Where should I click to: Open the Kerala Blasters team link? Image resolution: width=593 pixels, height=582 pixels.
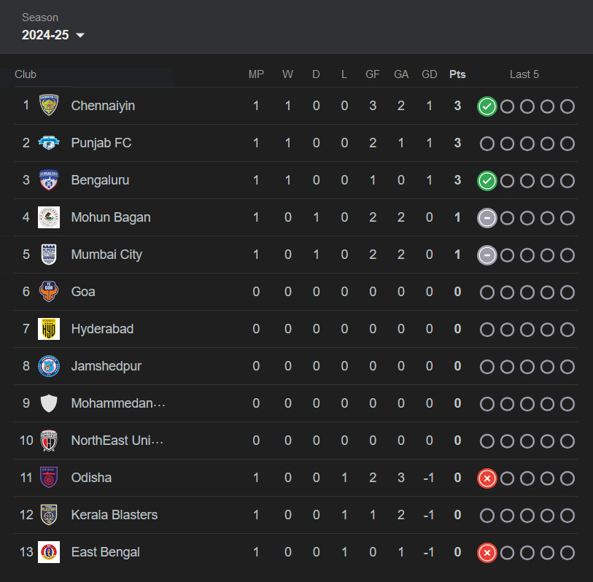115,515
